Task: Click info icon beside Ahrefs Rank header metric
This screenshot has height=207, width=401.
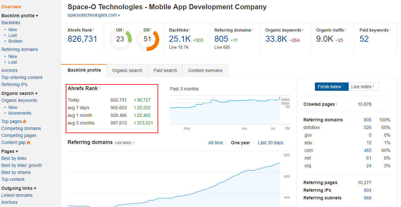Action: coord(93,29)
